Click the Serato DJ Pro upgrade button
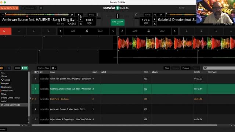The height and width of the screenshot is (132, 235). point(9,8)
